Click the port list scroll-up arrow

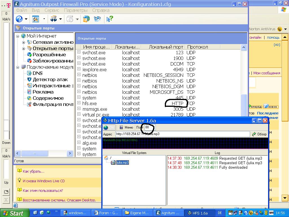(x=244, y=47)
